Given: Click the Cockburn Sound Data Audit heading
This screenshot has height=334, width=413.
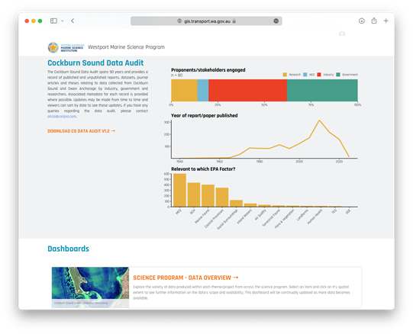Looking at the screenshot, I should pos(95,63).
